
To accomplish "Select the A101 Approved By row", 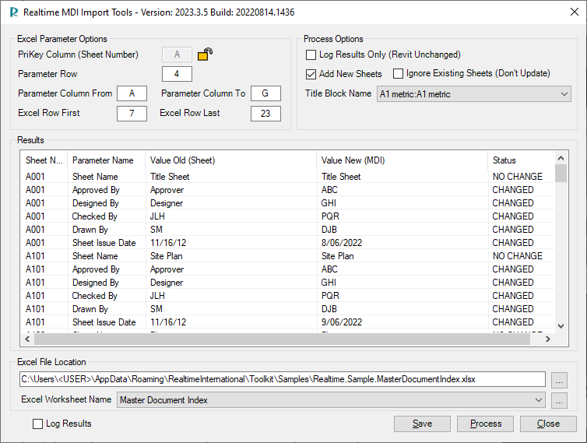I will (287, 269).
